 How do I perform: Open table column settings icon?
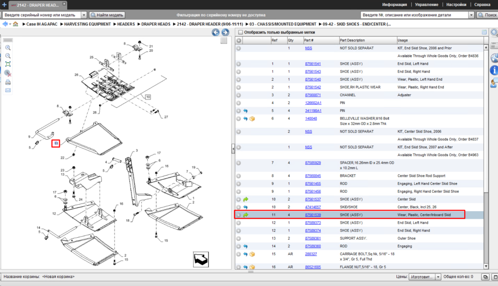[x=484, y=32]
